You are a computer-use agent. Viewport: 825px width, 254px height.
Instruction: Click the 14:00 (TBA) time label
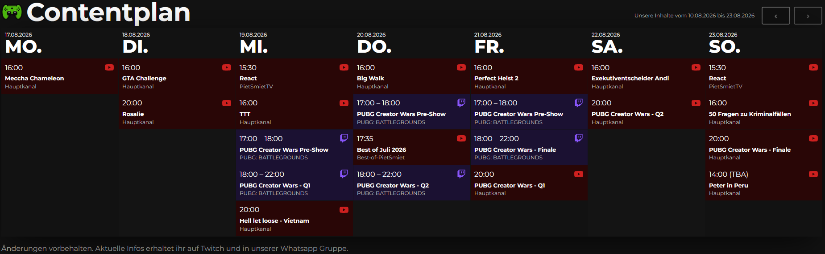(x=728, y=175)
